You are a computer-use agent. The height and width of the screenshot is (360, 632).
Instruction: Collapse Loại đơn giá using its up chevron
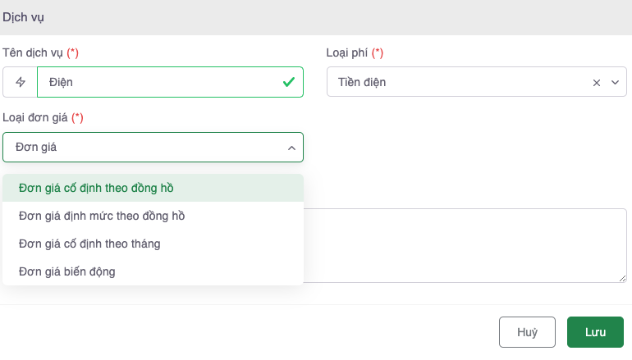click(291, 148)
